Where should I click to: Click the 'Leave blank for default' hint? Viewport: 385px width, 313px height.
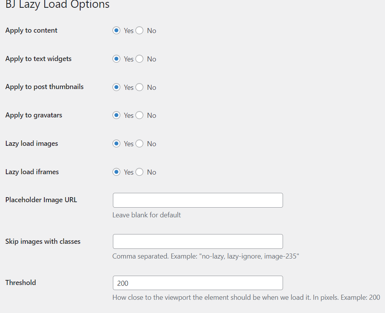[x=147, y=215]
